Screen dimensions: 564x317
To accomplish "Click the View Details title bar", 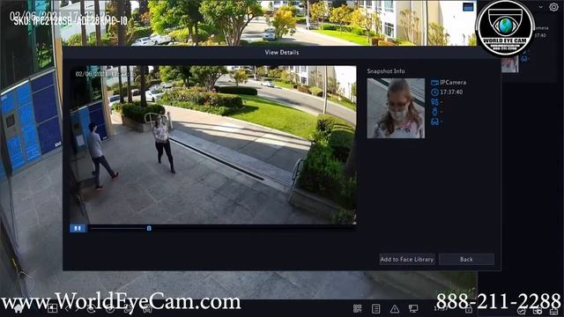I will tap(282, 52).
